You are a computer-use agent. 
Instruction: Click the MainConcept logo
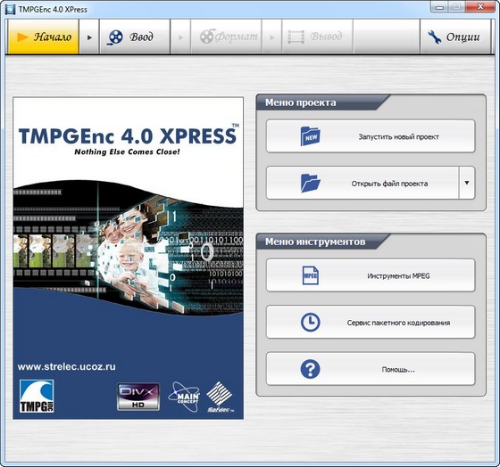coord(184,397)
